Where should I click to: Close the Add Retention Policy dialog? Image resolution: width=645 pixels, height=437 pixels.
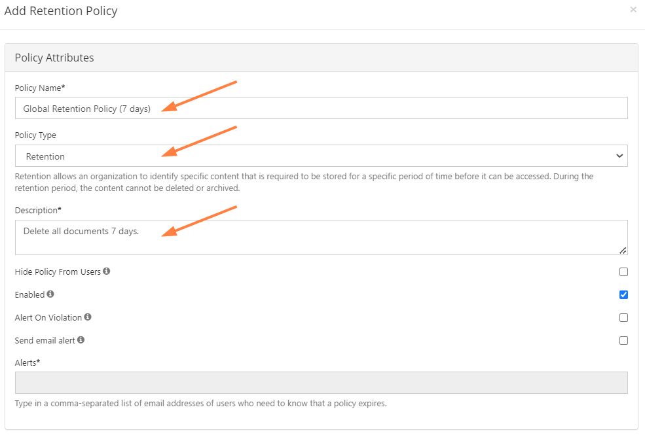(x=633, y=10)
